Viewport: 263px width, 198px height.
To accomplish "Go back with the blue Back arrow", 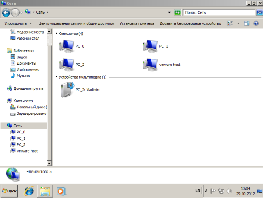I will [x=6, y=13].
